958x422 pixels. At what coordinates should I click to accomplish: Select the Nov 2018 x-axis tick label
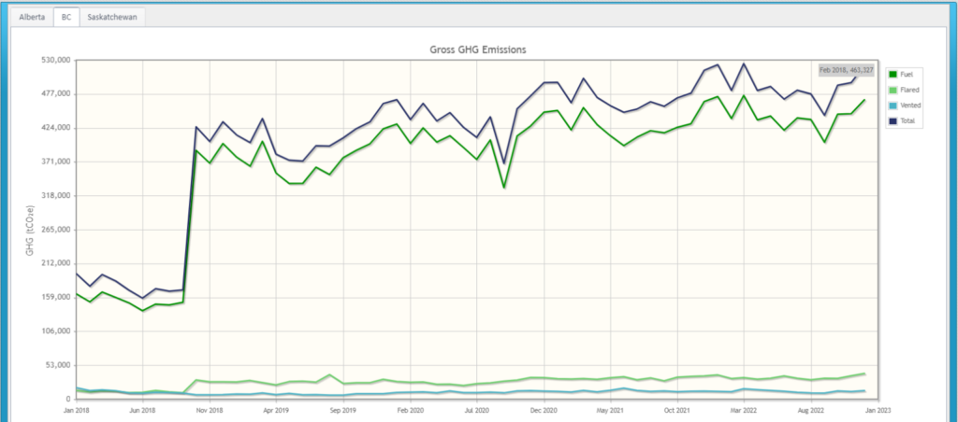point(210,410)
